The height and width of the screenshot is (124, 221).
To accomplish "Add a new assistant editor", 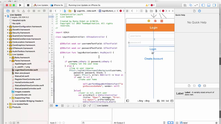I will point(169,11).
